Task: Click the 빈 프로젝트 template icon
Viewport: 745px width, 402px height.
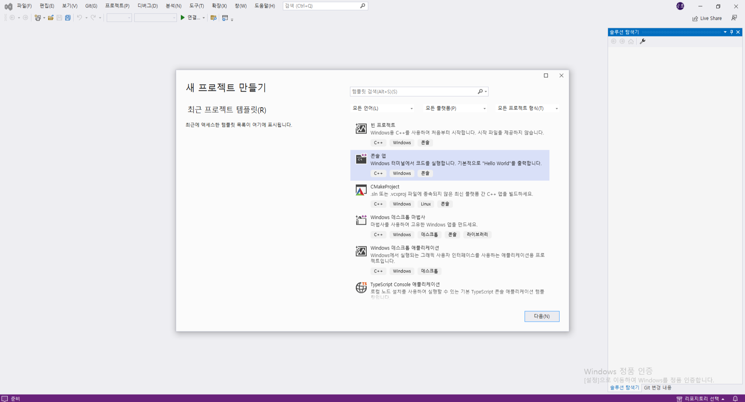Action: (361, 128)
